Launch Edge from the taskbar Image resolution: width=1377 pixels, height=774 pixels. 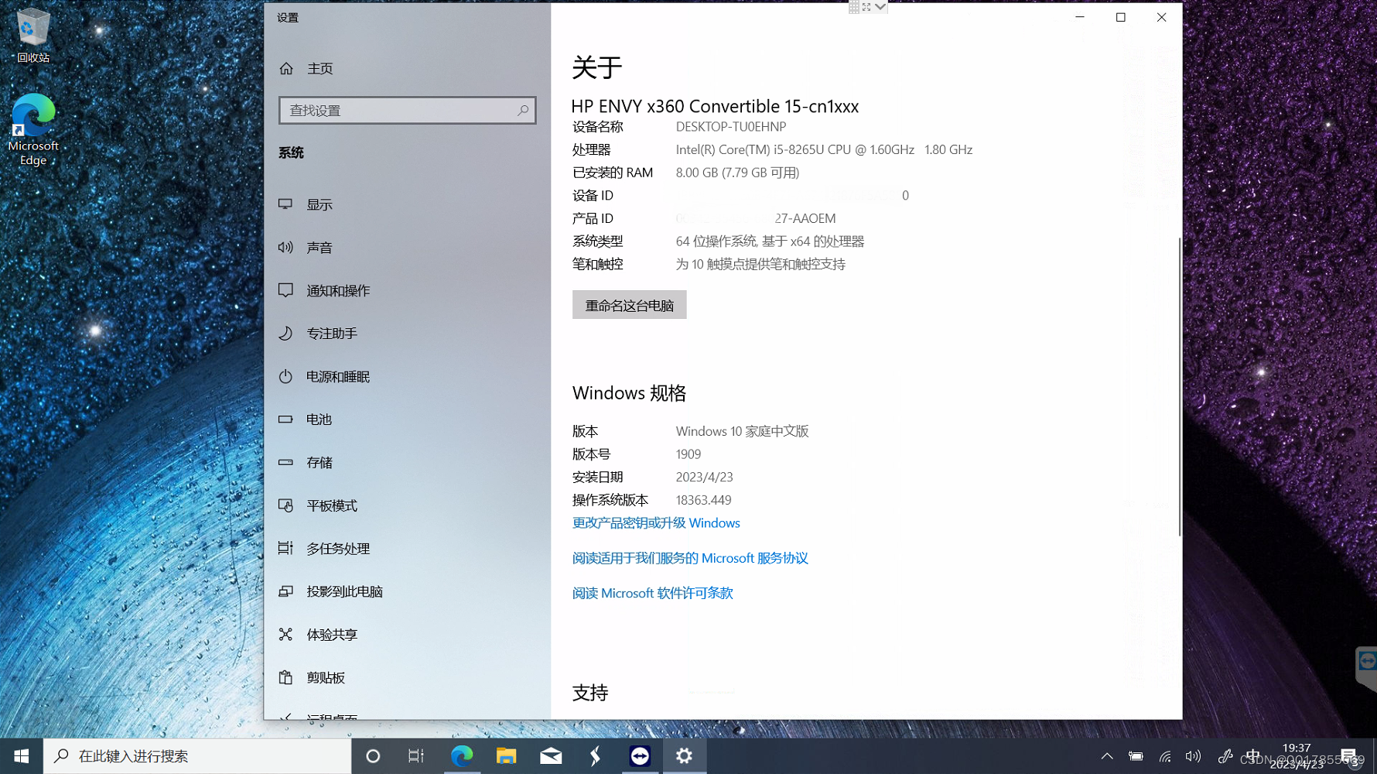tap(462, 756)
